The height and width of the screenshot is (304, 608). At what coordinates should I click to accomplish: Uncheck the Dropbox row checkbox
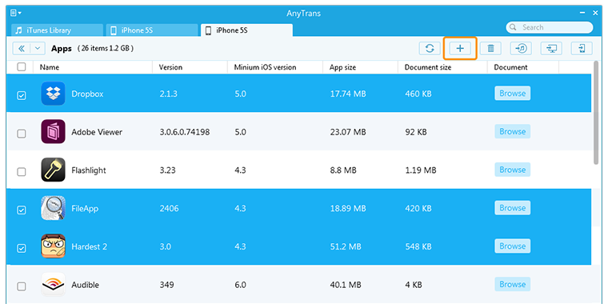point(22,95)
